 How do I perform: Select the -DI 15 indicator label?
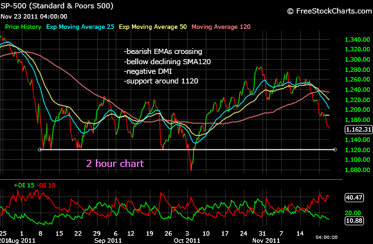coord(46,186)
